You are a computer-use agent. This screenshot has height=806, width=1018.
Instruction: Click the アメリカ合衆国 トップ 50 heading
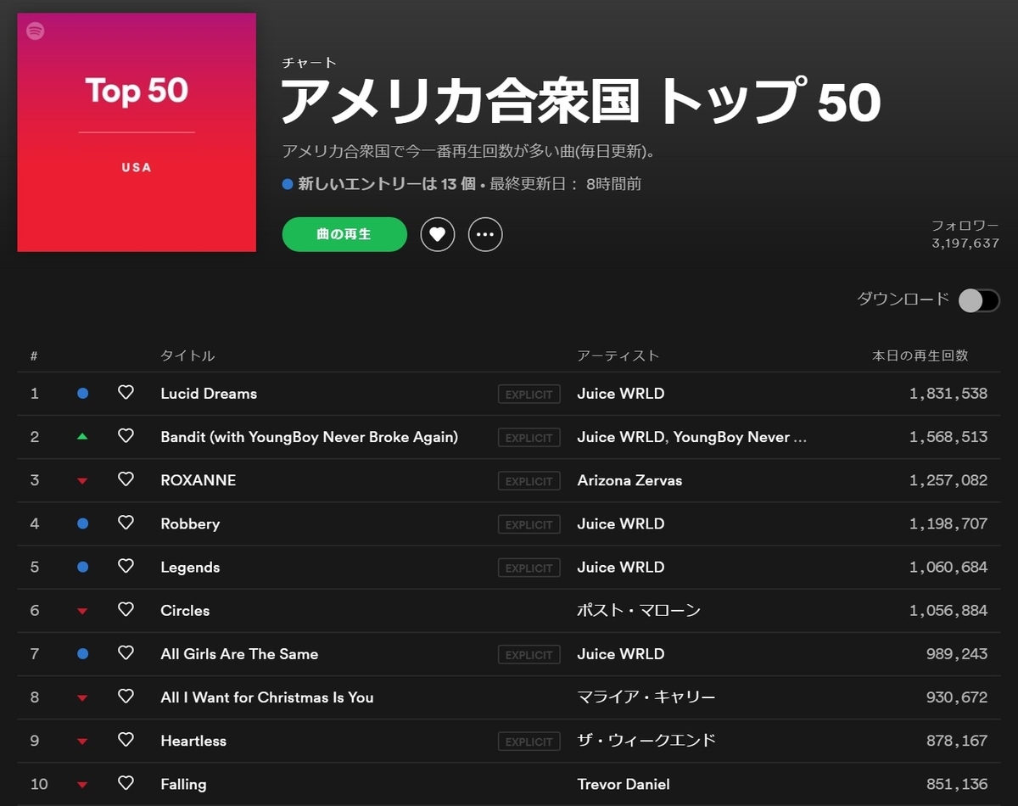click(x=581, y=102)
